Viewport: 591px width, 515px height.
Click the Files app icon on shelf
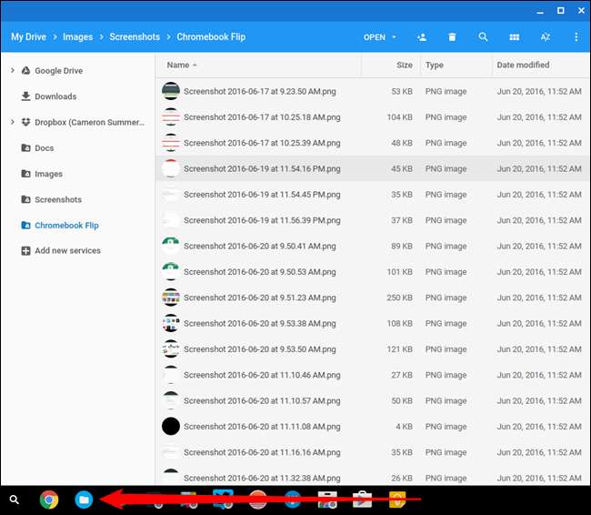click(x=84, y=499)
